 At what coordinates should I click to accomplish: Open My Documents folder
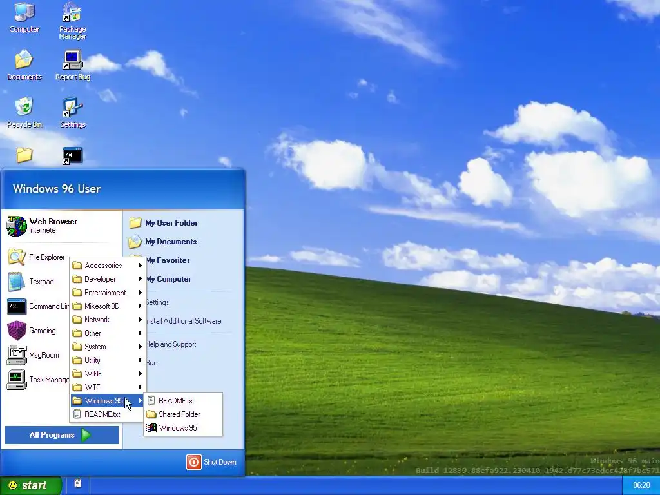[x=163, y=242]
